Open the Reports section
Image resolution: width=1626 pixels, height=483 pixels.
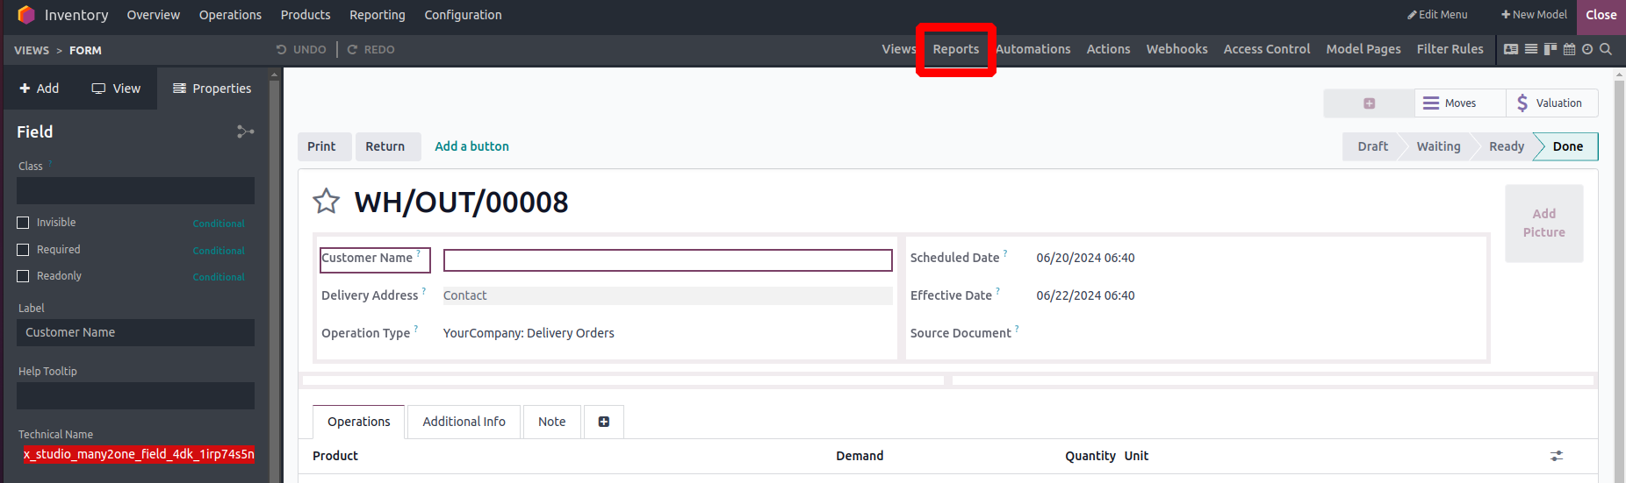pyautogui.click(x=956, y=49)
